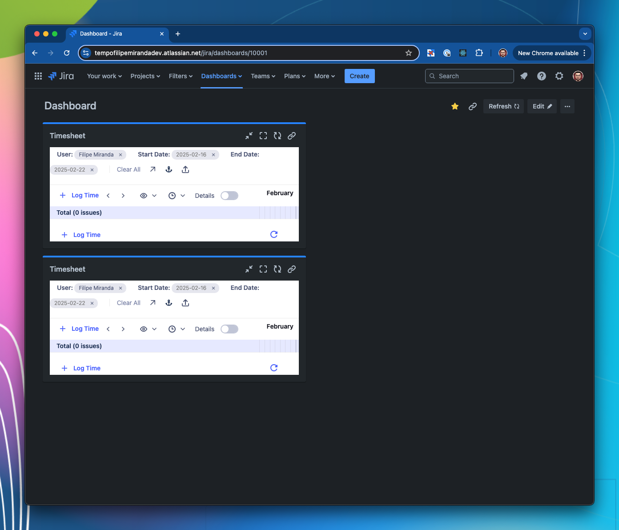Minimize the second Timesheet gadget

249,269
